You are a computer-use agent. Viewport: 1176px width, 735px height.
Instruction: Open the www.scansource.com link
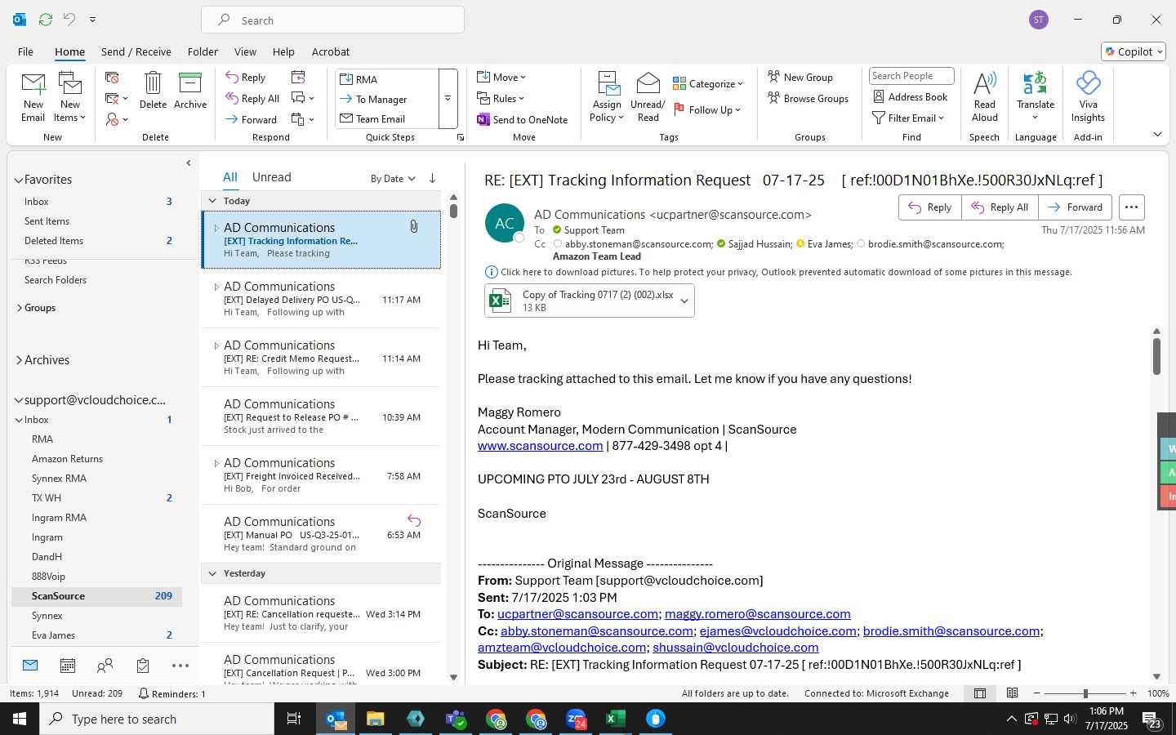(540, 446)
